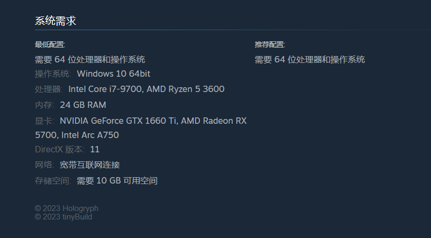Click the © 2023 Hologryph copyright line
The width and height of the screenshot is (431, 238).
tap(67, 208)
